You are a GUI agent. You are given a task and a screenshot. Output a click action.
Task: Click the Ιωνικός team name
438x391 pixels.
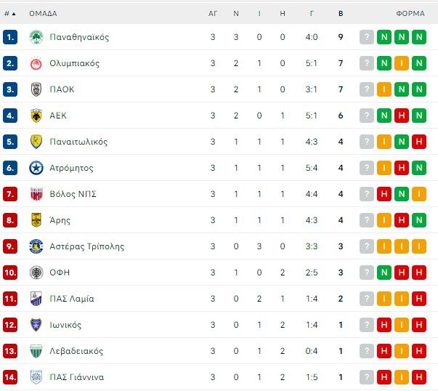click(65, 325)
